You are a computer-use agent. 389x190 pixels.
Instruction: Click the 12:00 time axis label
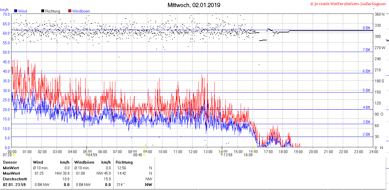193,152
